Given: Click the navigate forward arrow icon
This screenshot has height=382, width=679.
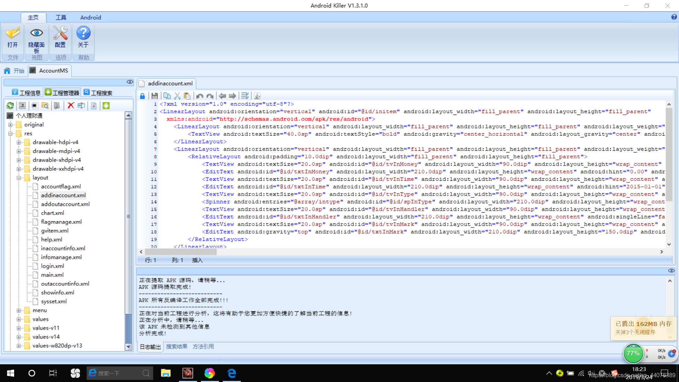Looking at the screenshot, I should click(x=232, y=96).
